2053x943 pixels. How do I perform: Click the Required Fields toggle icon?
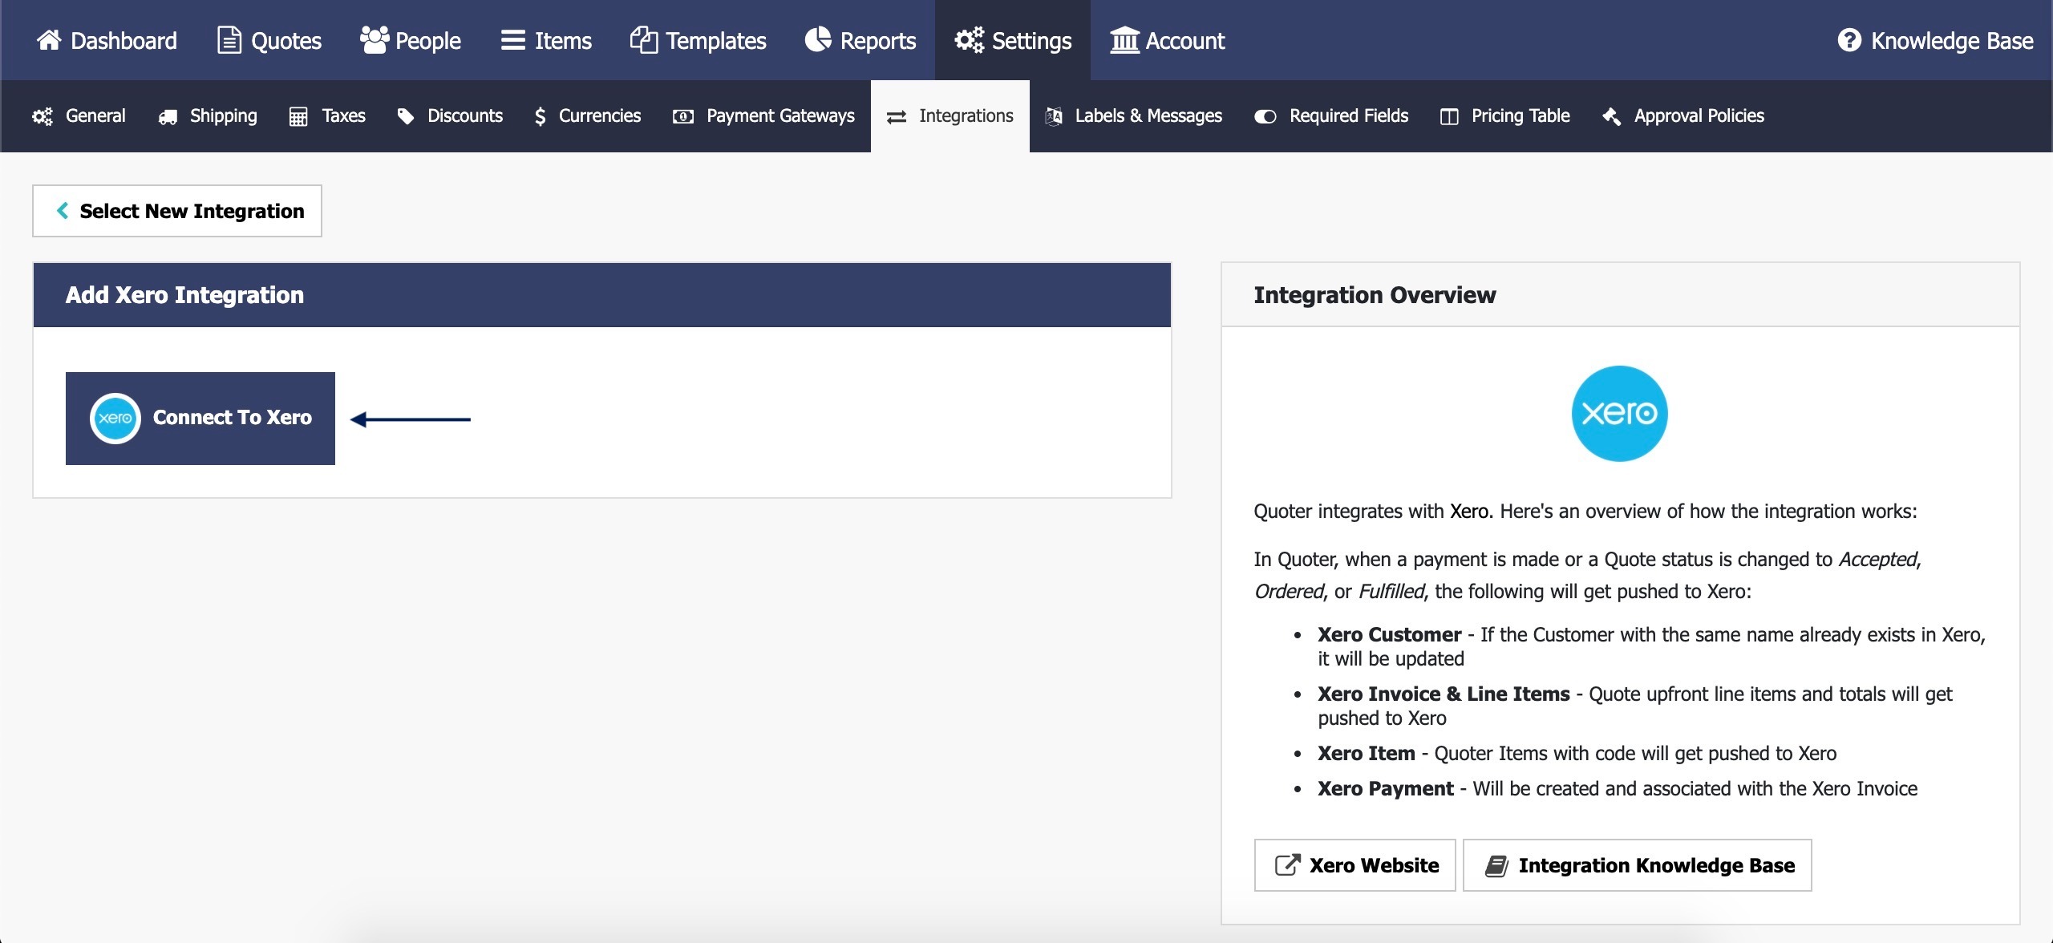click(1265, 117)
